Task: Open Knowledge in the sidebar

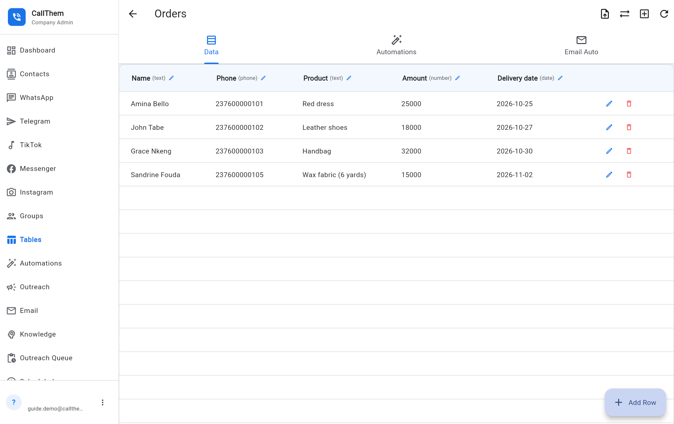Action: 59,334
